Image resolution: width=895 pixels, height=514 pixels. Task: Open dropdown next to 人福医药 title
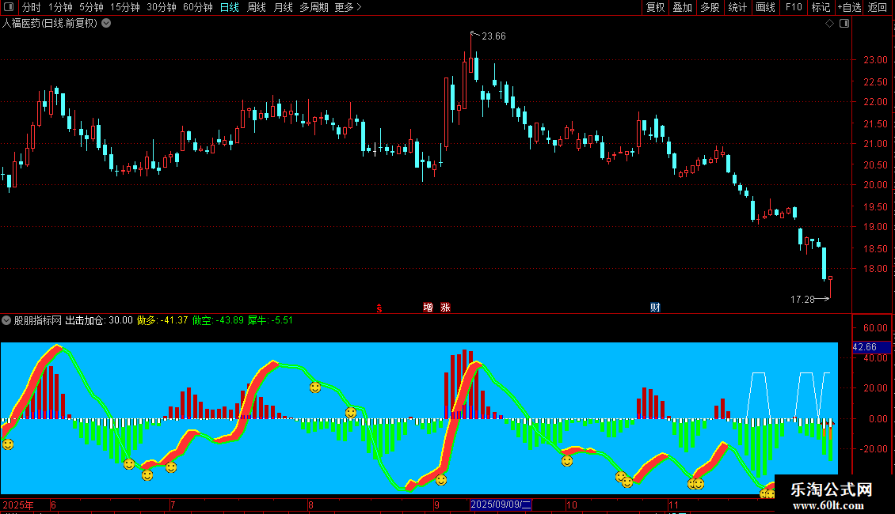point(106,24)
